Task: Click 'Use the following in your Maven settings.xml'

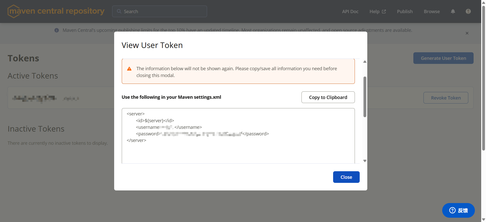Action: tap(171, 97)
